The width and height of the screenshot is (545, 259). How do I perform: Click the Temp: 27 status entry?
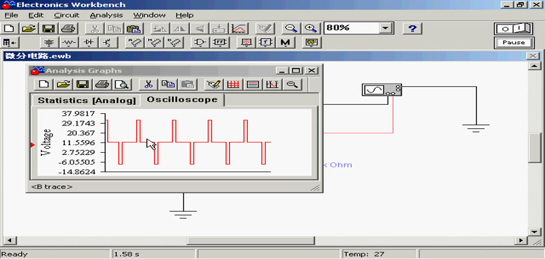(x=364, y=254)
